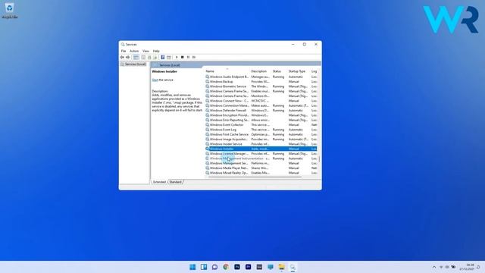485x273 pixels.
Task: Open File Explorer from the taskbar
Action: point(281,267)
